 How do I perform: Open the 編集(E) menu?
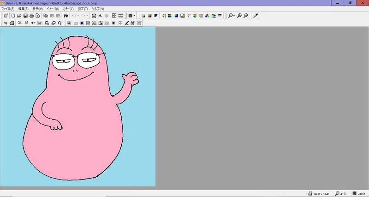[x=24, y=9]
